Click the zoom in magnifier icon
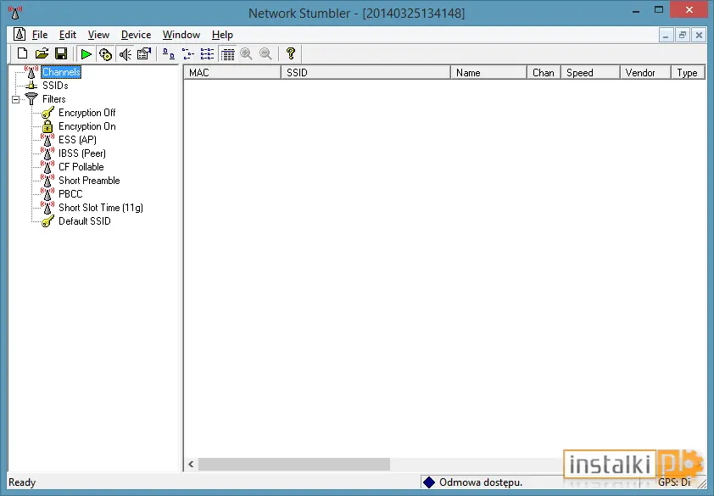 coord(247,54)
